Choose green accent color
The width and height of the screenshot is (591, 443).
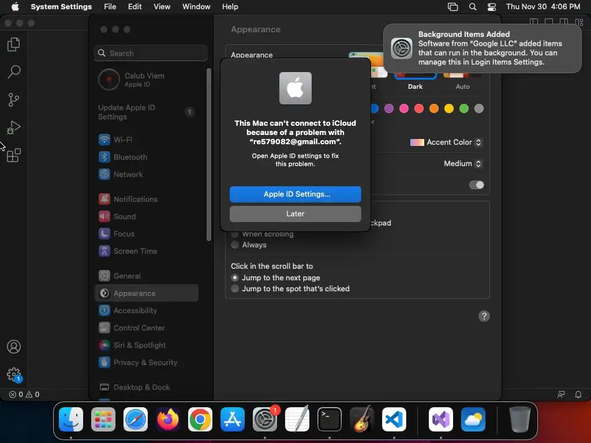pyautogui.click(x=464, y=109)
